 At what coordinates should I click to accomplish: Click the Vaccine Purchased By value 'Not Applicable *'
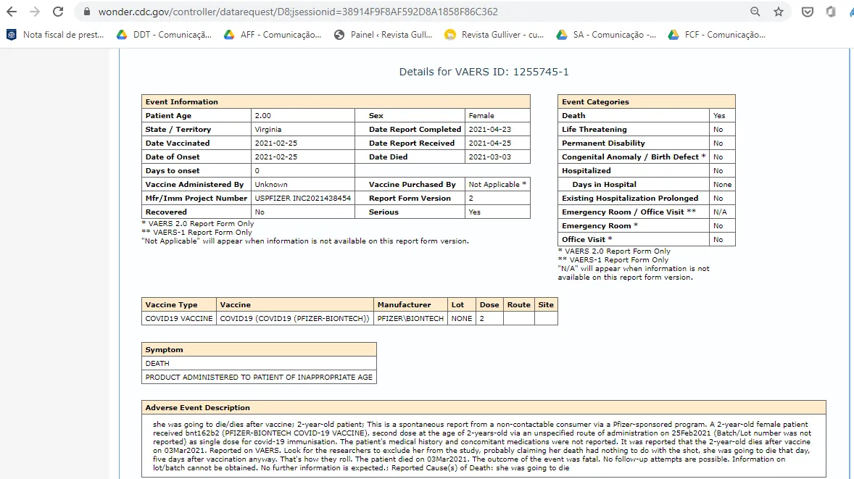(x=497, y=185)
